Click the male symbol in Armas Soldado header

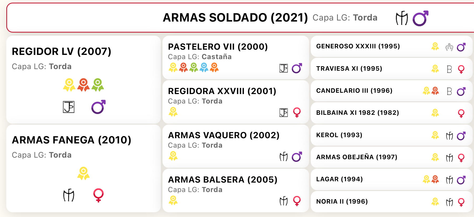click(x=420, y=18)
